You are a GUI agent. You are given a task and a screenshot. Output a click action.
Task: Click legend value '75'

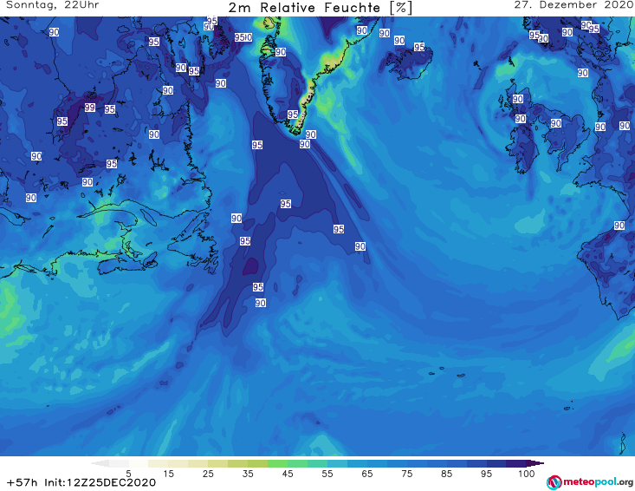[407, 474]
